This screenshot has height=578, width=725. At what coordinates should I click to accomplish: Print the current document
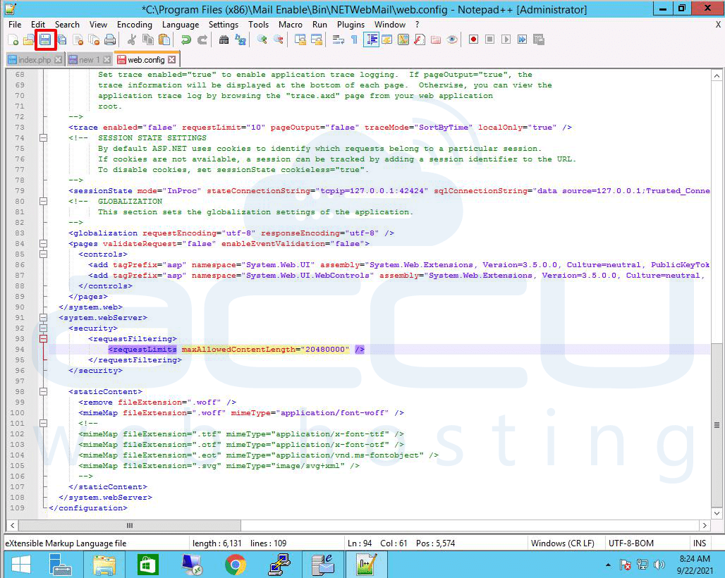pyautogui.click(x=110, y=39)
